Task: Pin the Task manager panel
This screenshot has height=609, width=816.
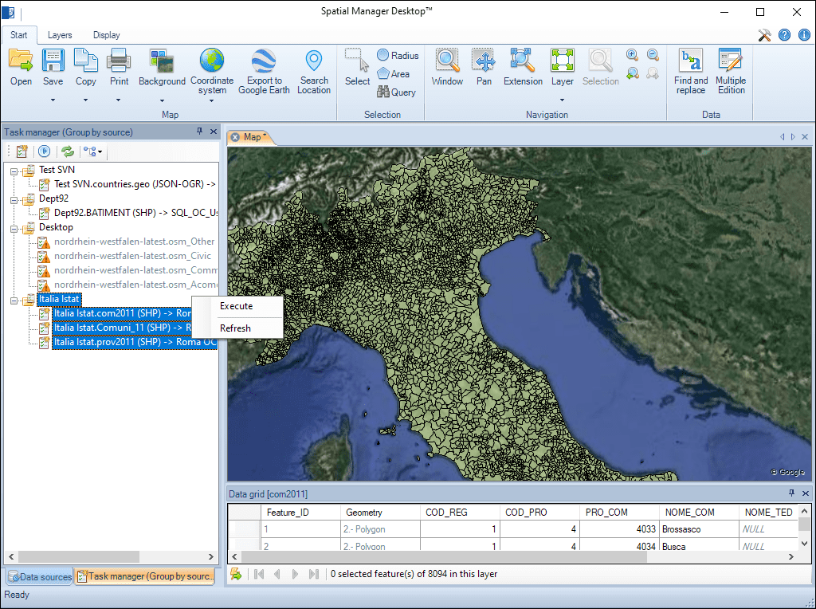Action: tap(199, 132)
